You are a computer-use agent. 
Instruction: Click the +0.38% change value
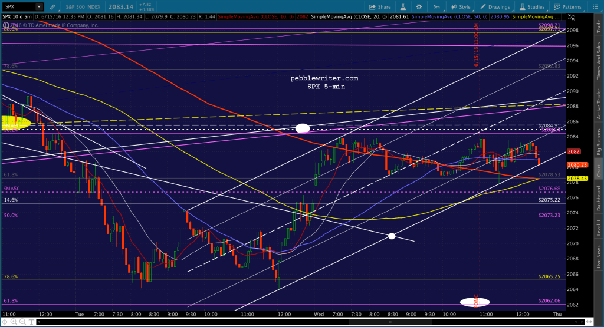[147, 9]
